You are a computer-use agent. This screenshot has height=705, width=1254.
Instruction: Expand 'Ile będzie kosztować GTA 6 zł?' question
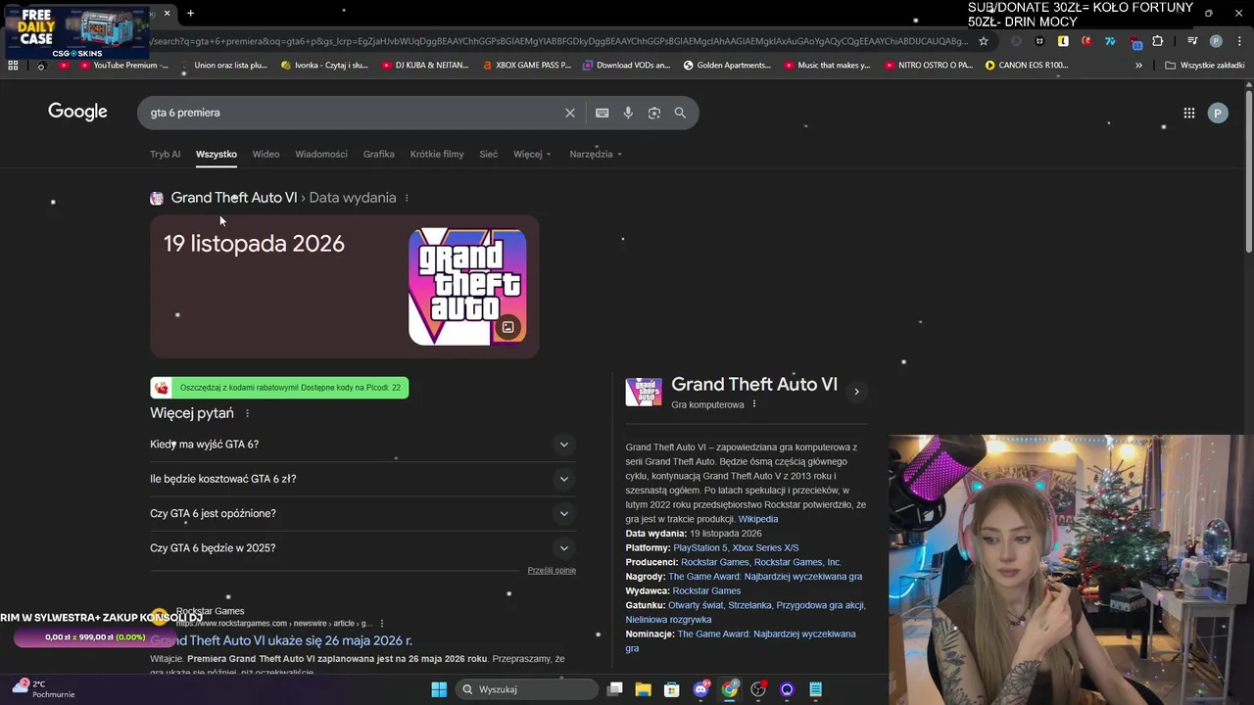[362, 479]
